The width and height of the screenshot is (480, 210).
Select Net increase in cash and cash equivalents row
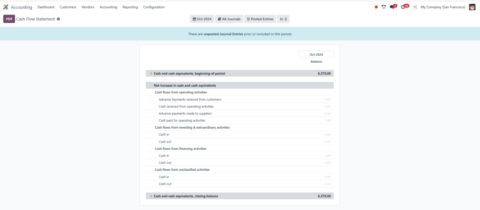point(240,86)
